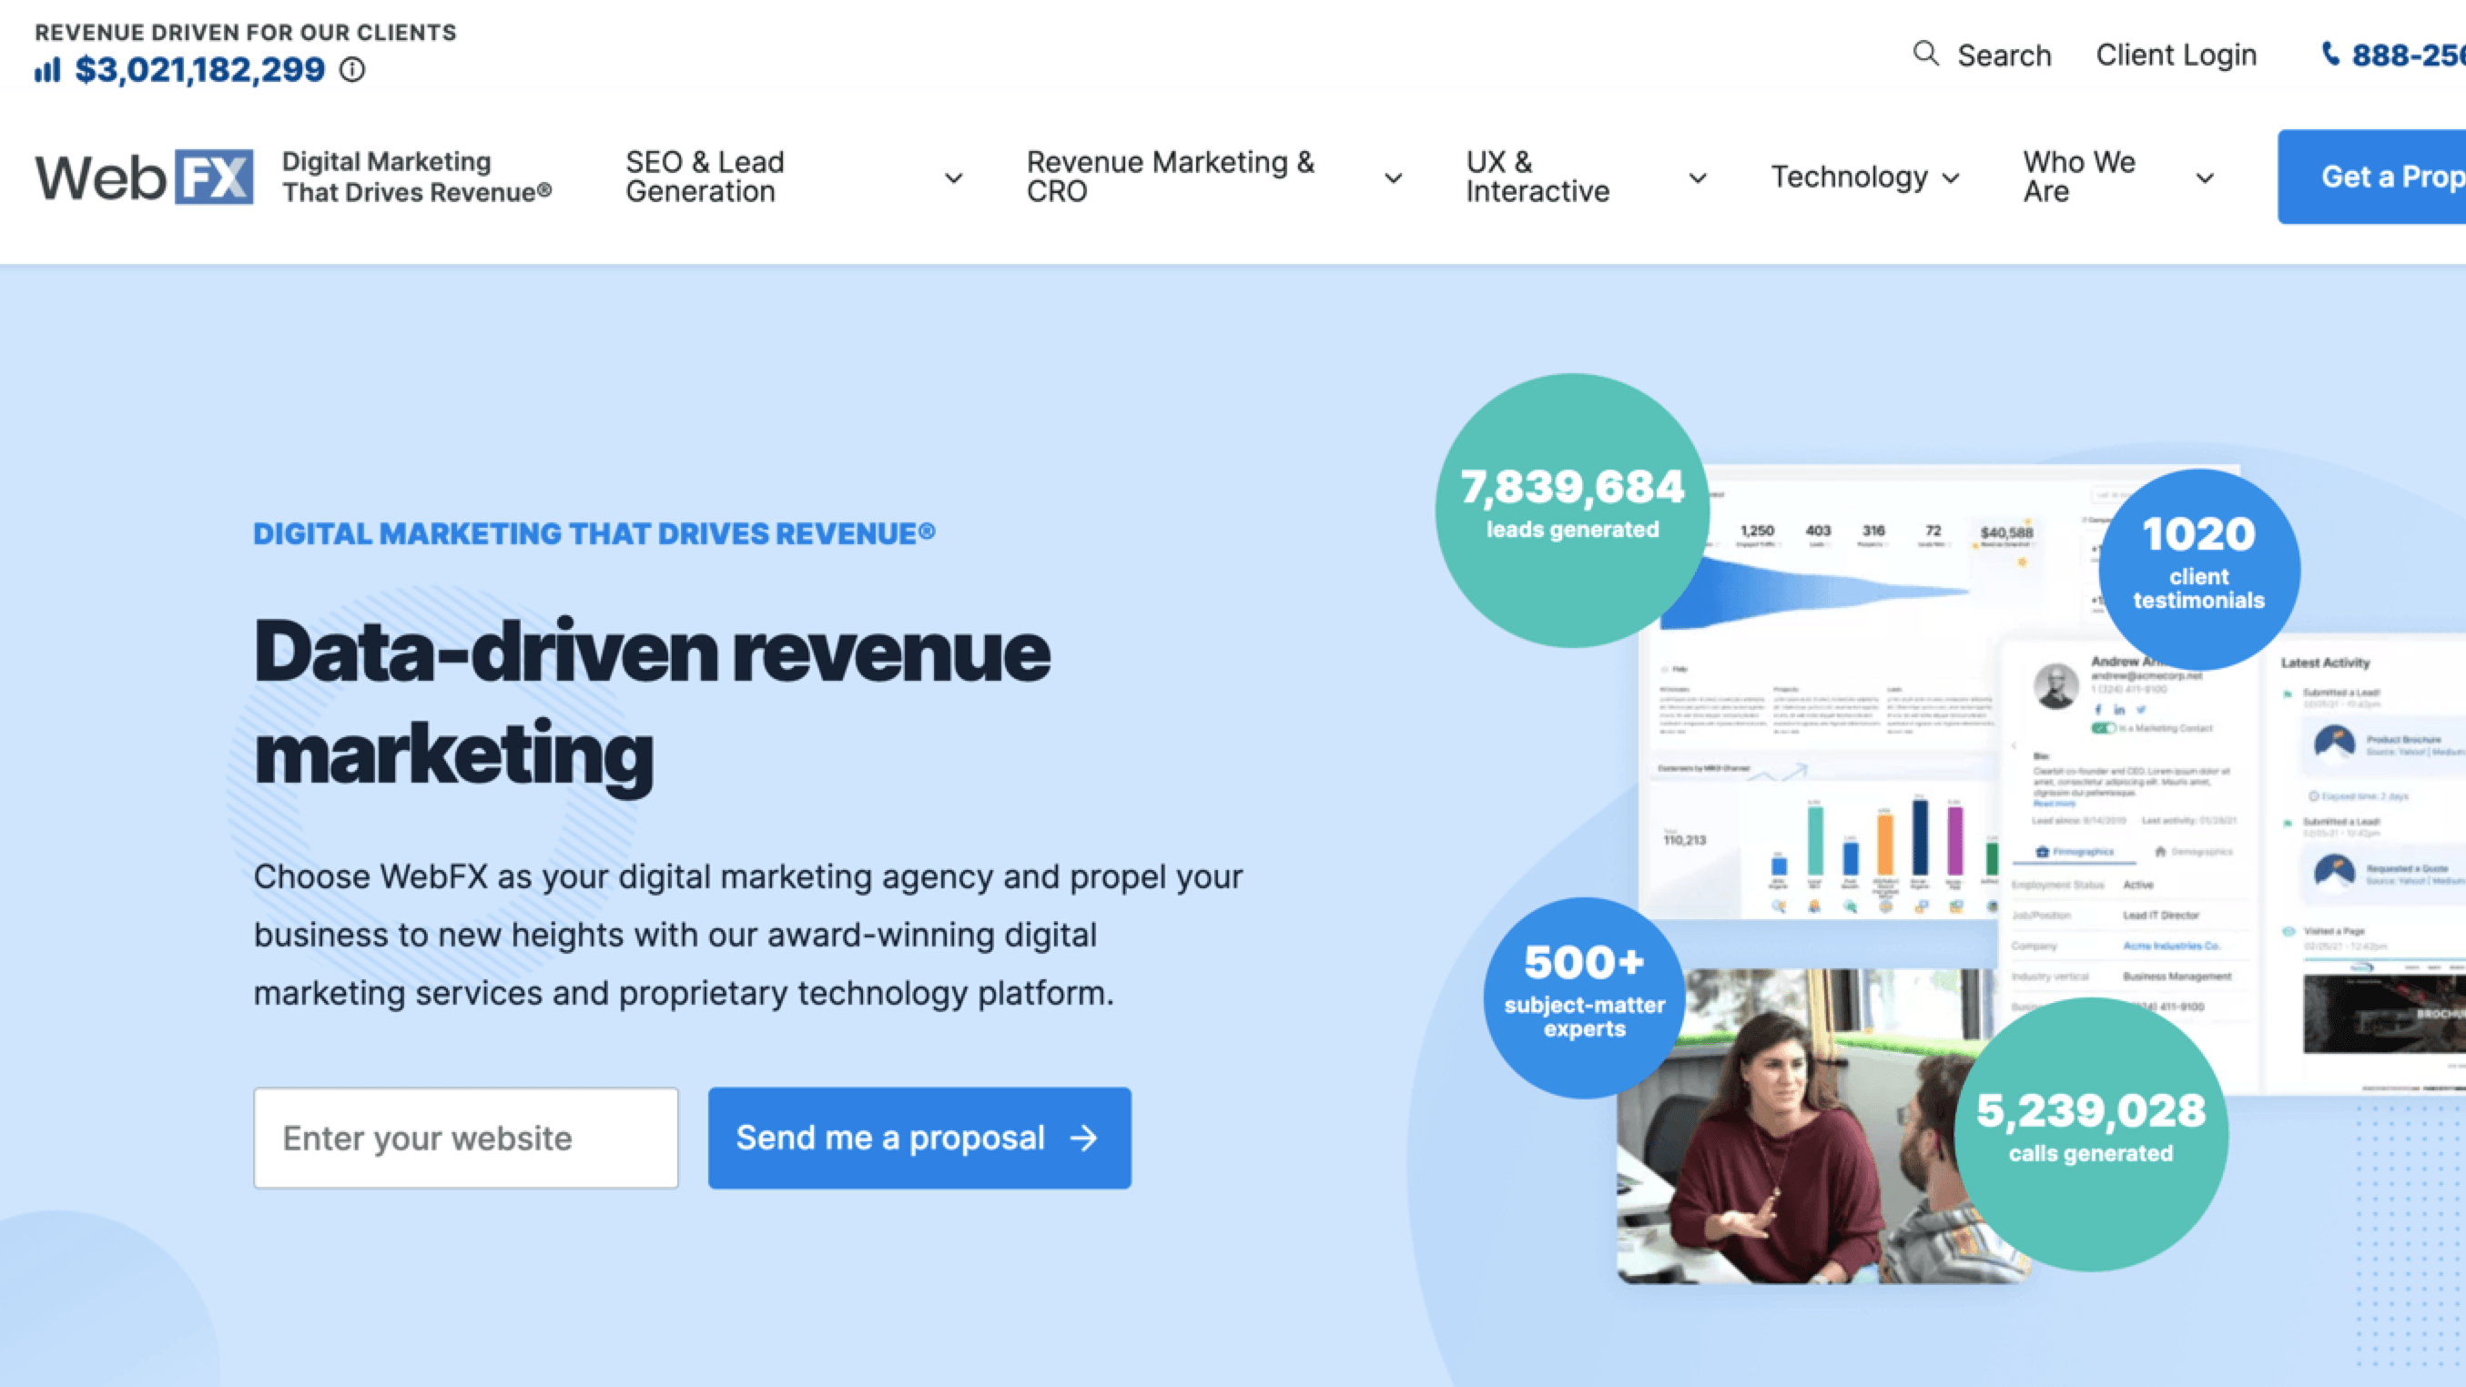
Task: Click into the Enter your website field
Action: (x=466, y=1138)
